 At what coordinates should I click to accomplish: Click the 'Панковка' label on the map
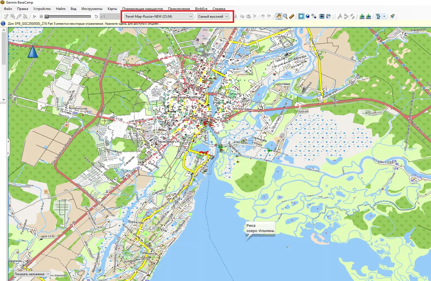[x=165, y=142]
